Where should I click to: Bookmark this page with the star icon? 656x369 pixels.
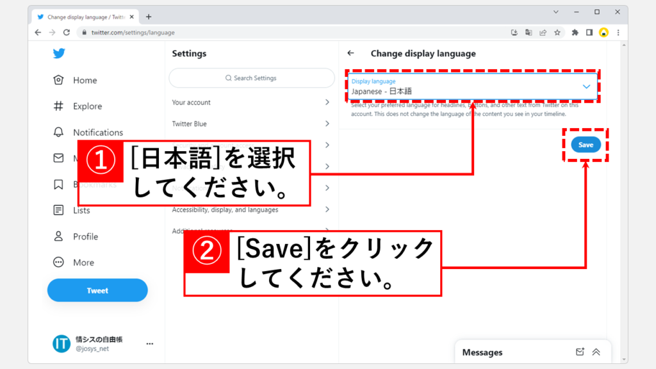[x=557, y=32]
